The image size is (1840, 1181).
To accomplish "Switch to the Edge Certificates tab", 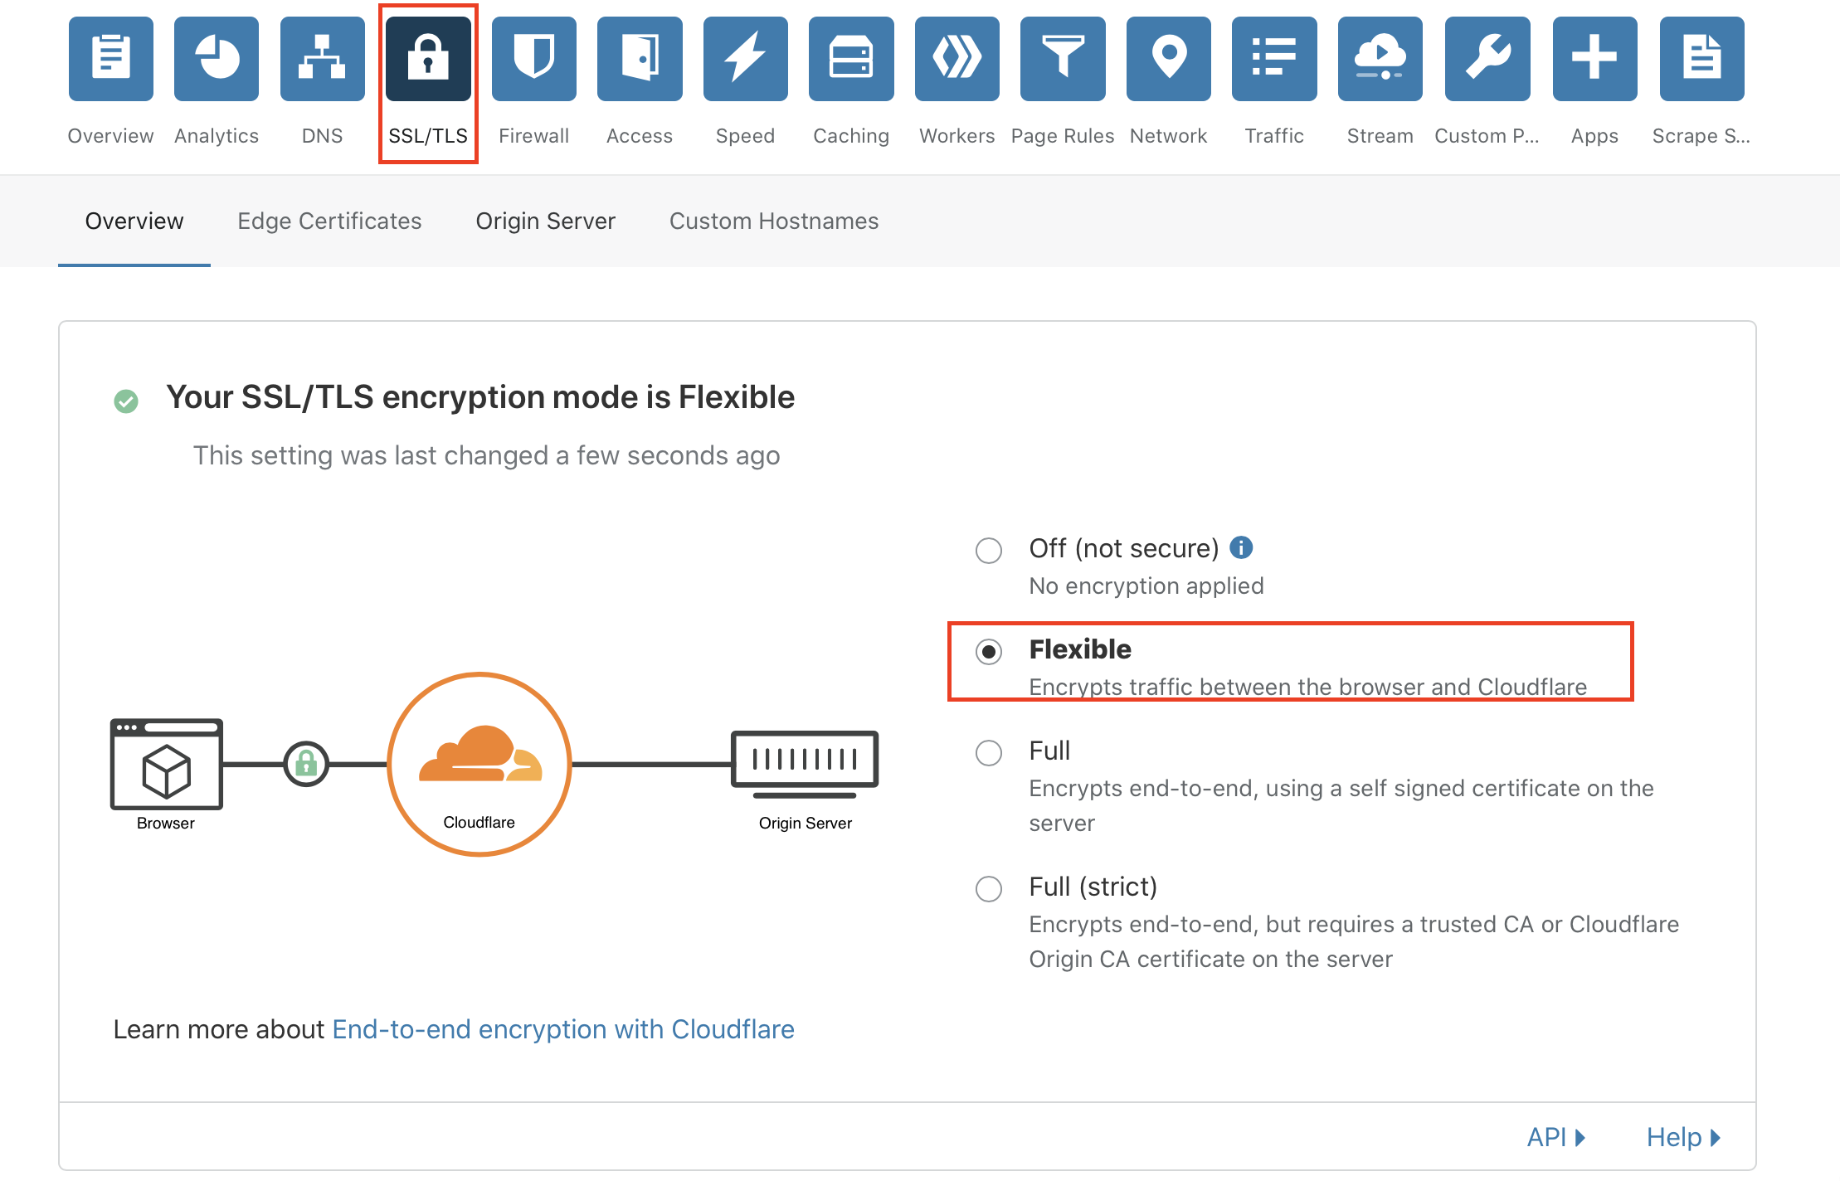I will 329,221.
